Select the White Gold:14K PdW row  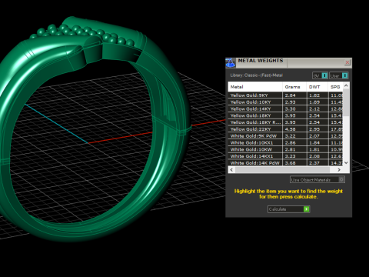point(285,163)
